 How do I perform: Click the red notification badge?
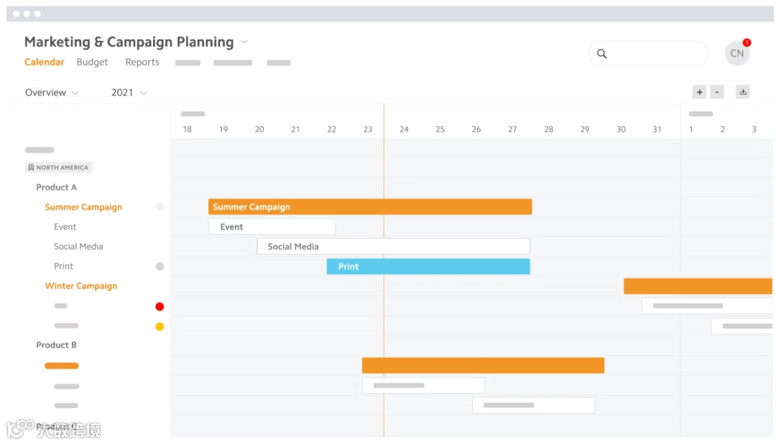point(747,42)
